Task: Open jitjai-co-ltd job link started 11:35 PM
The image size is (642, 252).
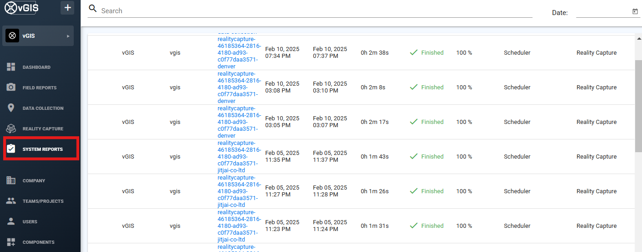Action: pyautogui.click(x=239, y=156)
